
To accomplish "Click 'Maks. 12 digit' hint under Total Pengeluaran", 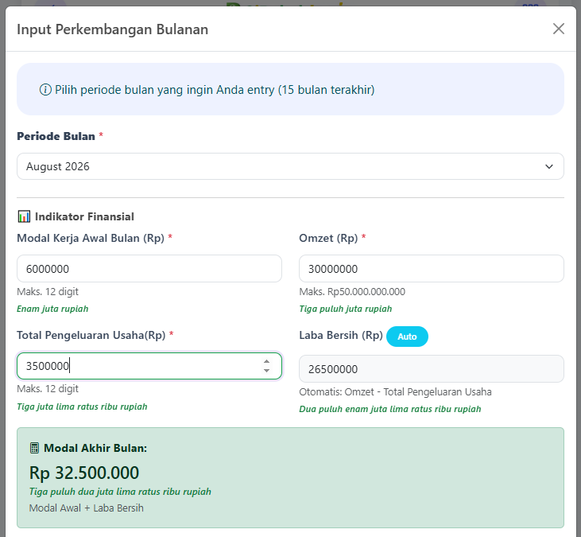I will click(x=48, y=389).
